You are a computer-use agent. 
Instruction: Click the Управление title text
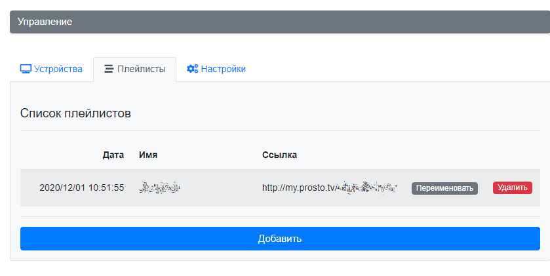pos(45,22)
